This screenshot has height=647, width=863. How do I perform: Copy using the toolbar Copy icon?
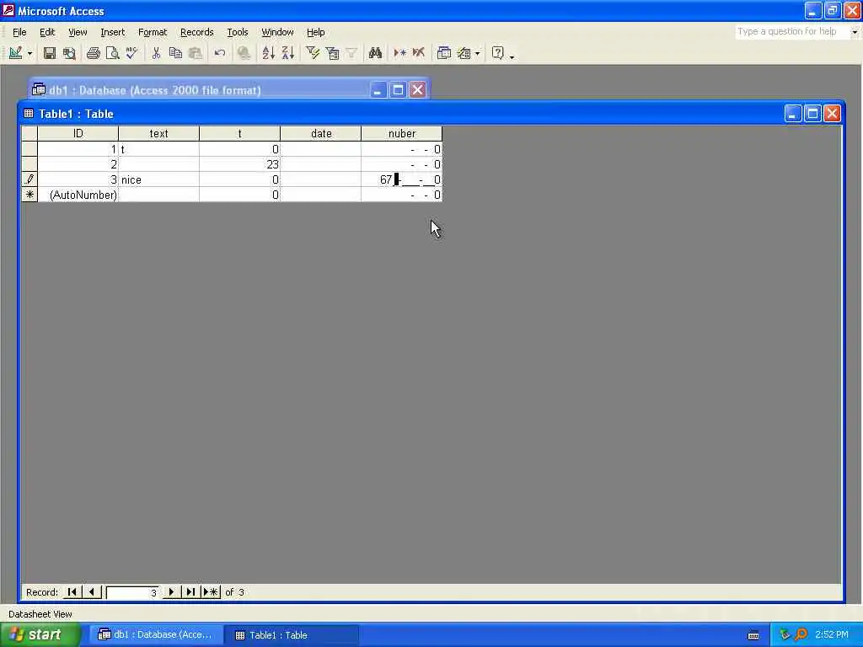point(175,53)
